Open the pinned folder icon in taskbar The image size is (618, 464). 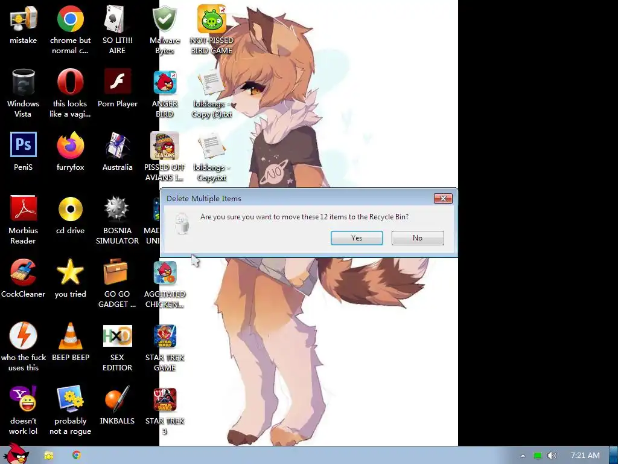[48, 456]
